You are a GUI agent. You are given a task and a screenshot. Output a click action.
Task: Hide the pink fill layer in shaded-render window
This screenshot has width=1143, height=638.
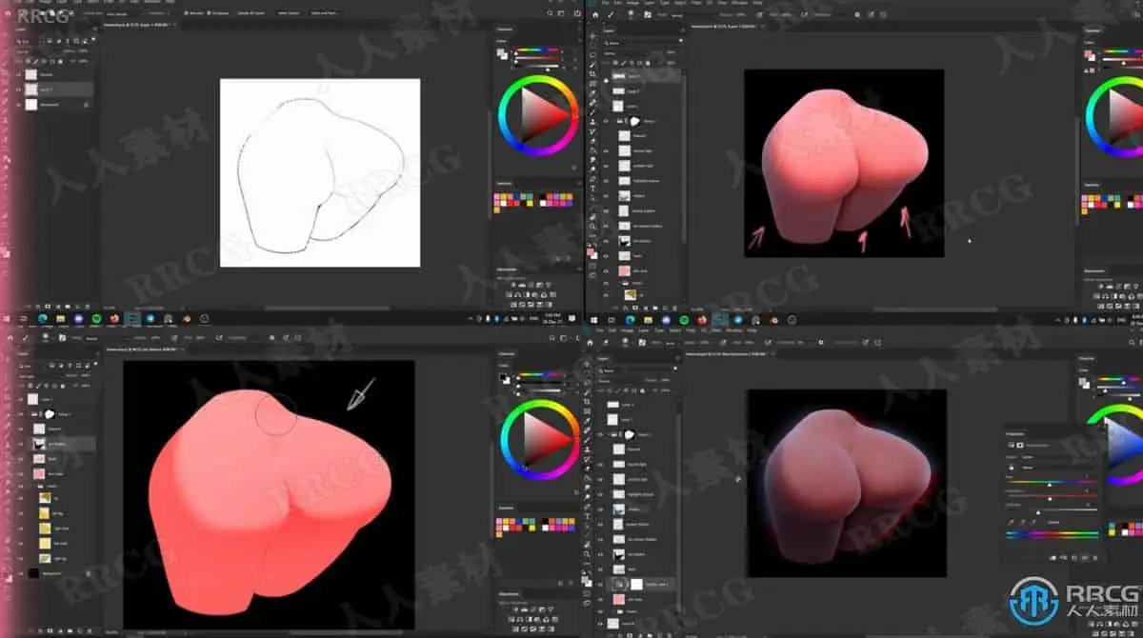(x=606, y=270)
